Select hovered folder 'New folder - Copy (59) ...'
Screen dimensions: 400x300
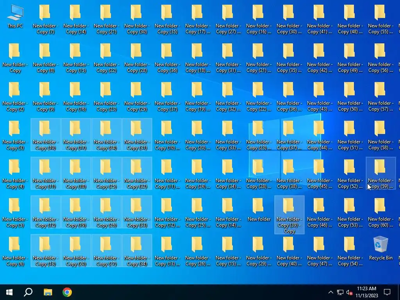[380, 173]
